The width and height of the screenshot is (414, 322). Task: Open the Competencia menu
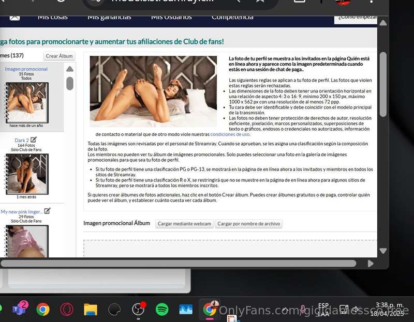point(232,17)
